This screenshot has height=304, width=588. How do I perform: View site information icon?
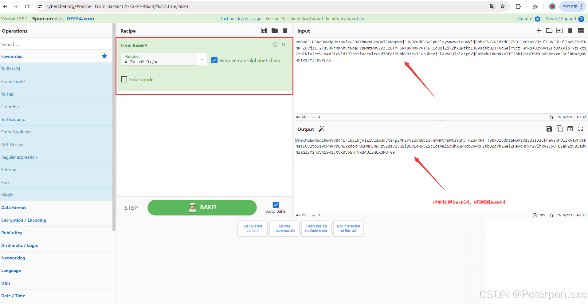click(x=40, y=6)
